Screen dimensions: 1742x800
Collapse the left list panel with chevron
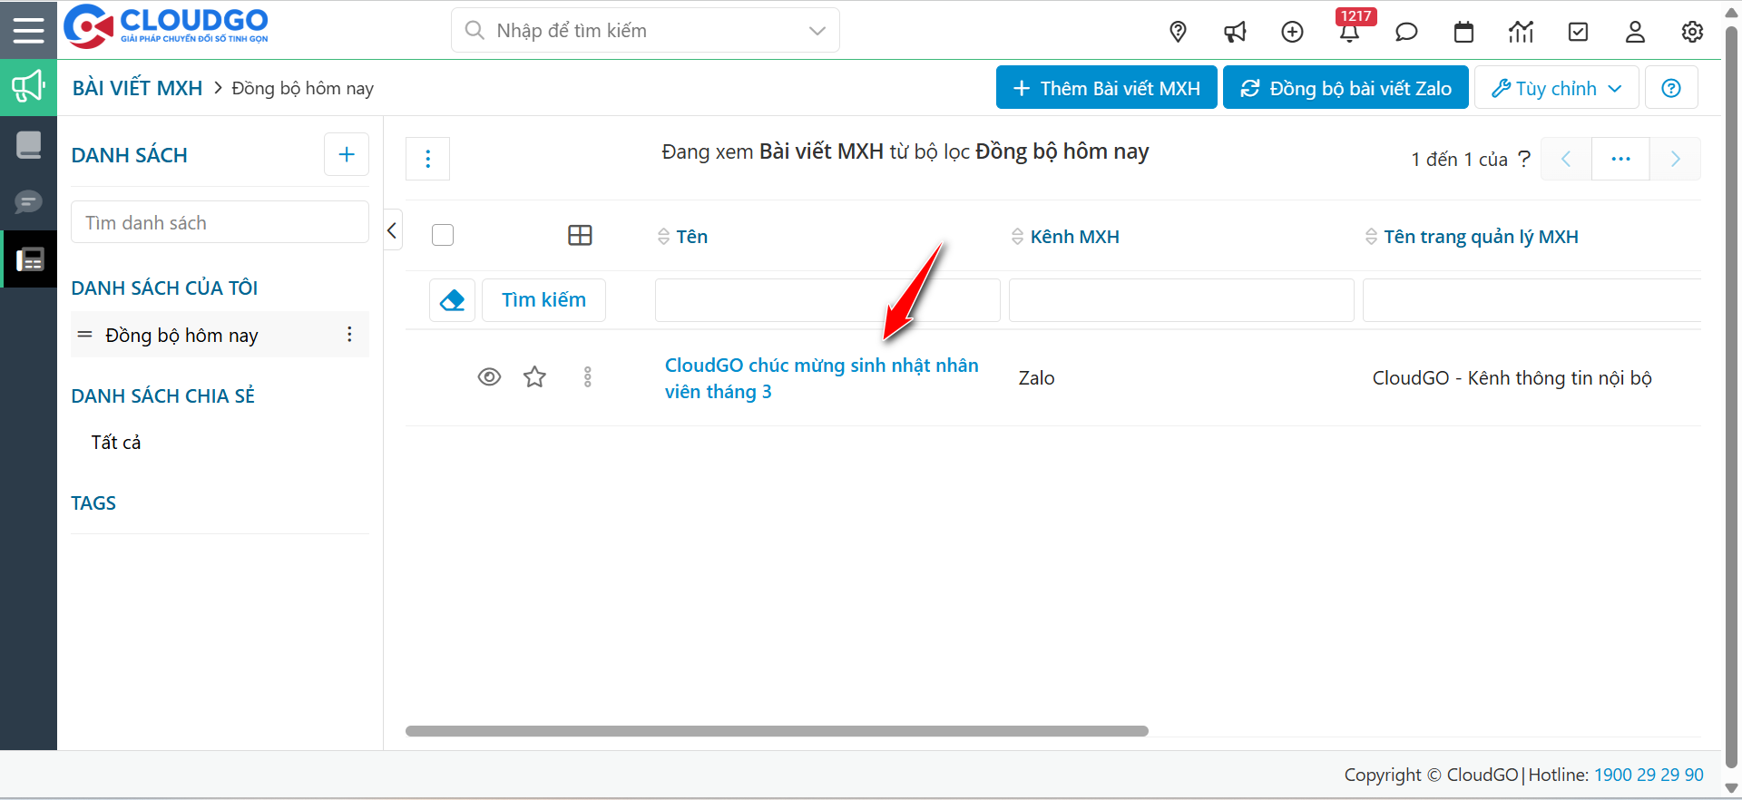pyautogui.click(x=392, y=230)
